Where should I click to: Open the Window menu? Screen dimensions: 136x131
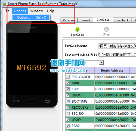[x=36, y=11]
